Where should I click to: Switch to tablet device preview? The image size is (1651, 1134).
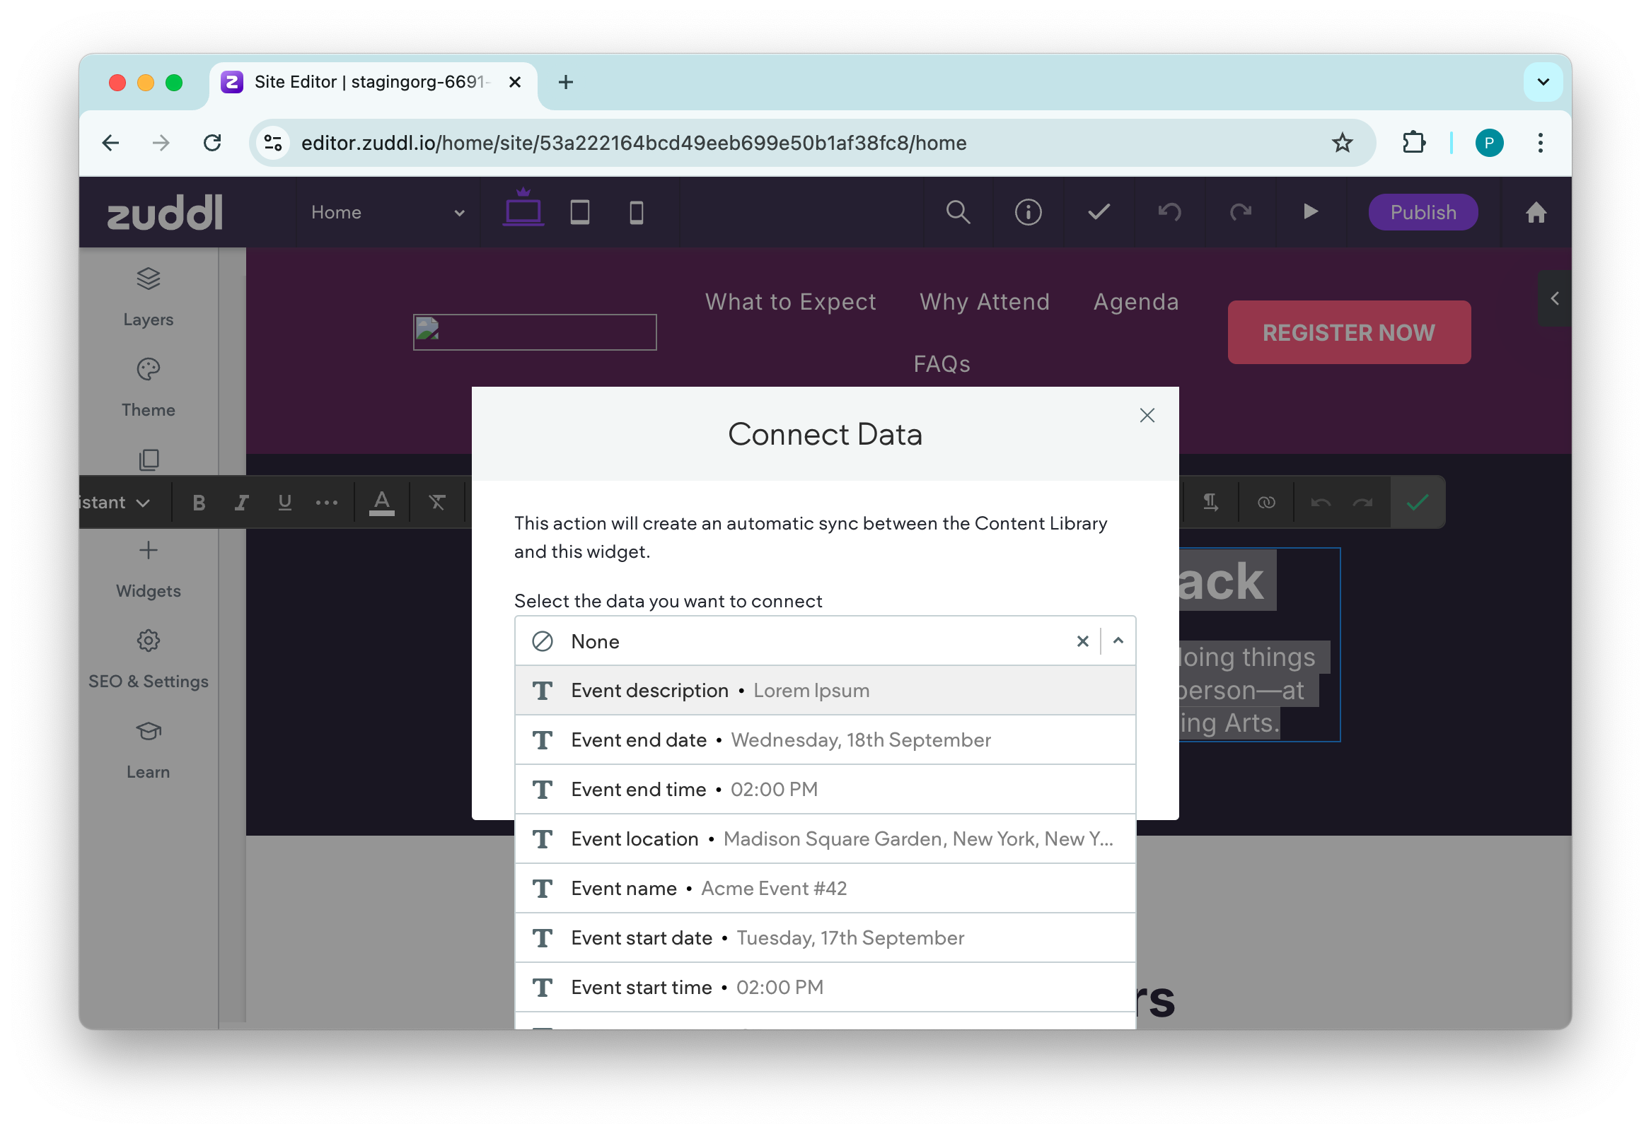point(579,212)
